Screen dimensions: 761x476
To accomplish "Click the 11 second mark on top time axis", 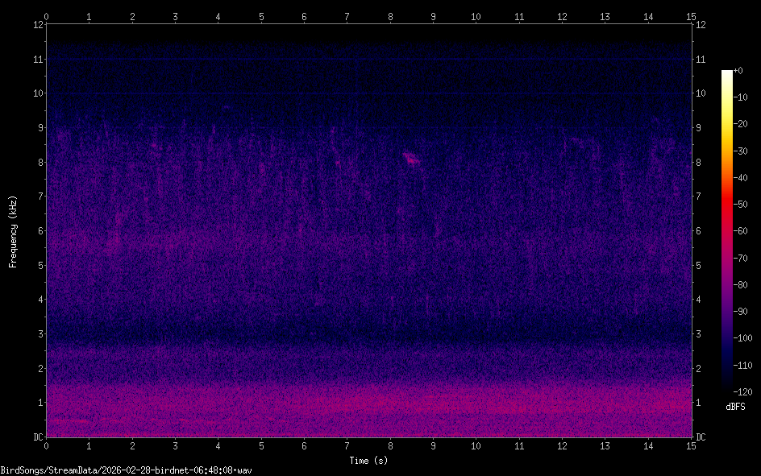I will [519, 15].
